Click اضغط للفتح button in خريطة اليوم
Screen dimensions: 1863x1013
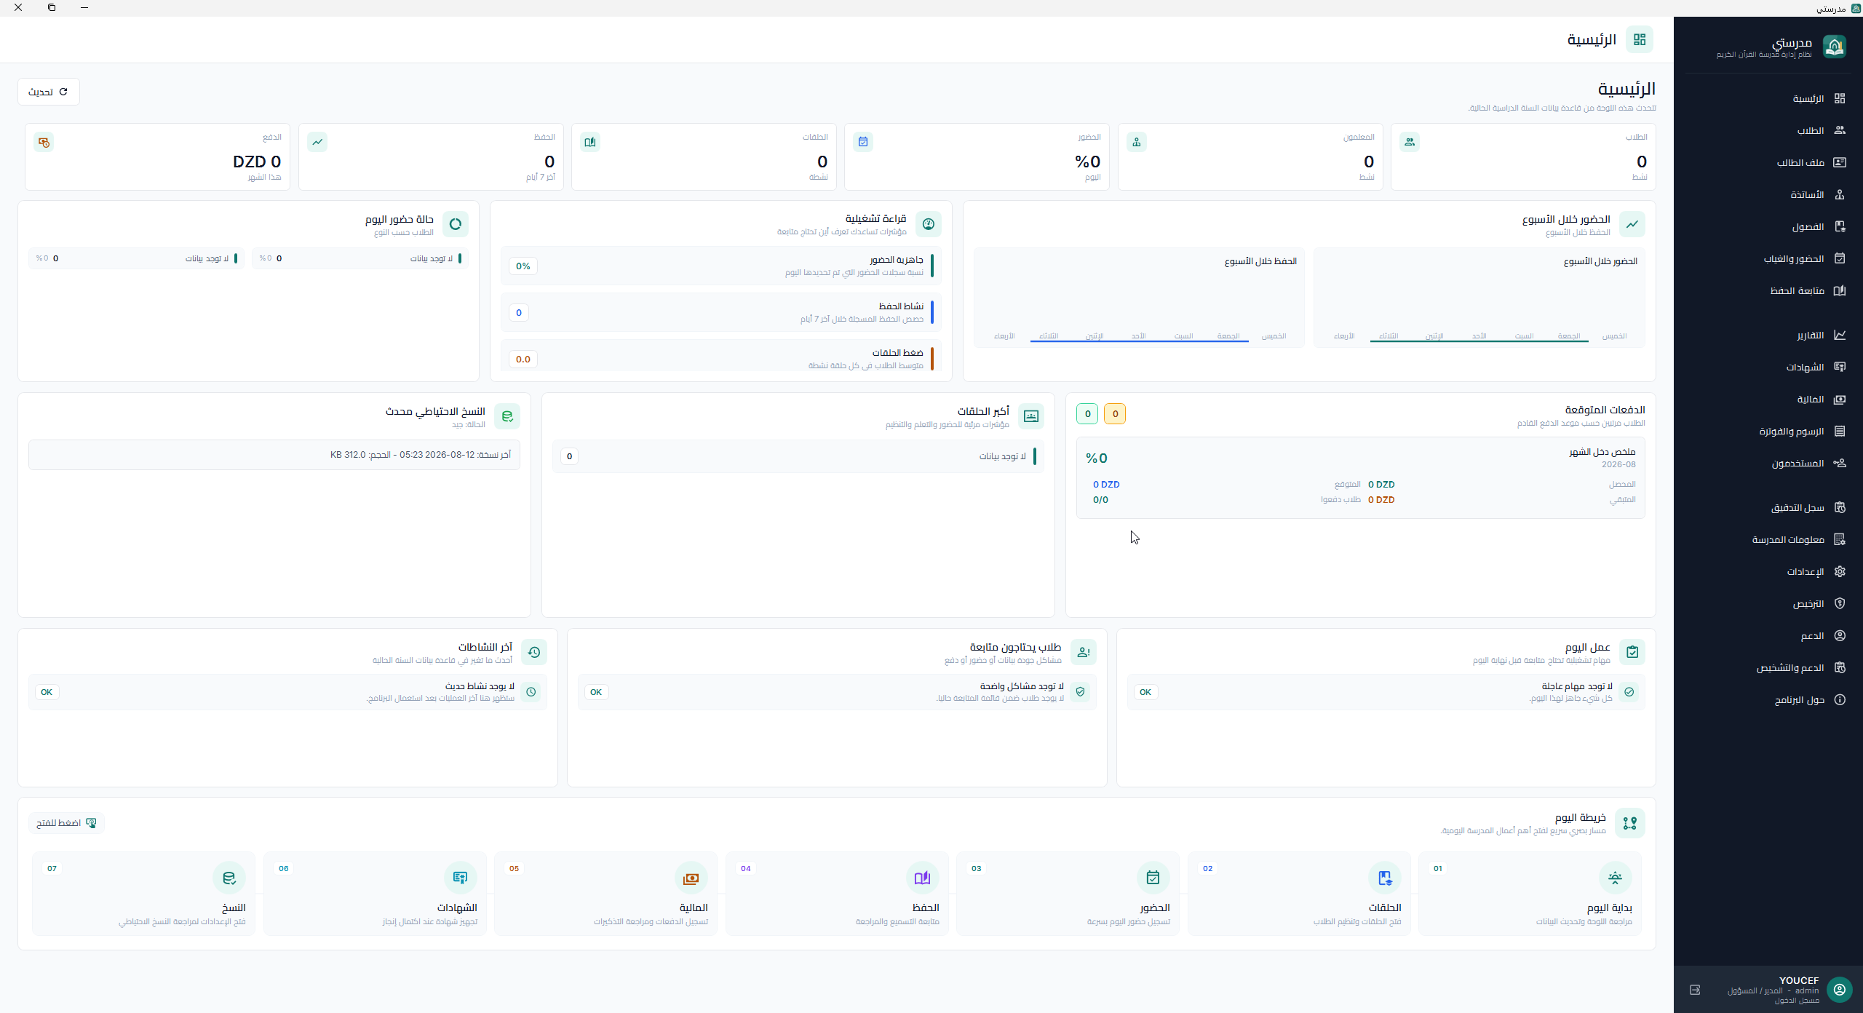tap(66, 823)
